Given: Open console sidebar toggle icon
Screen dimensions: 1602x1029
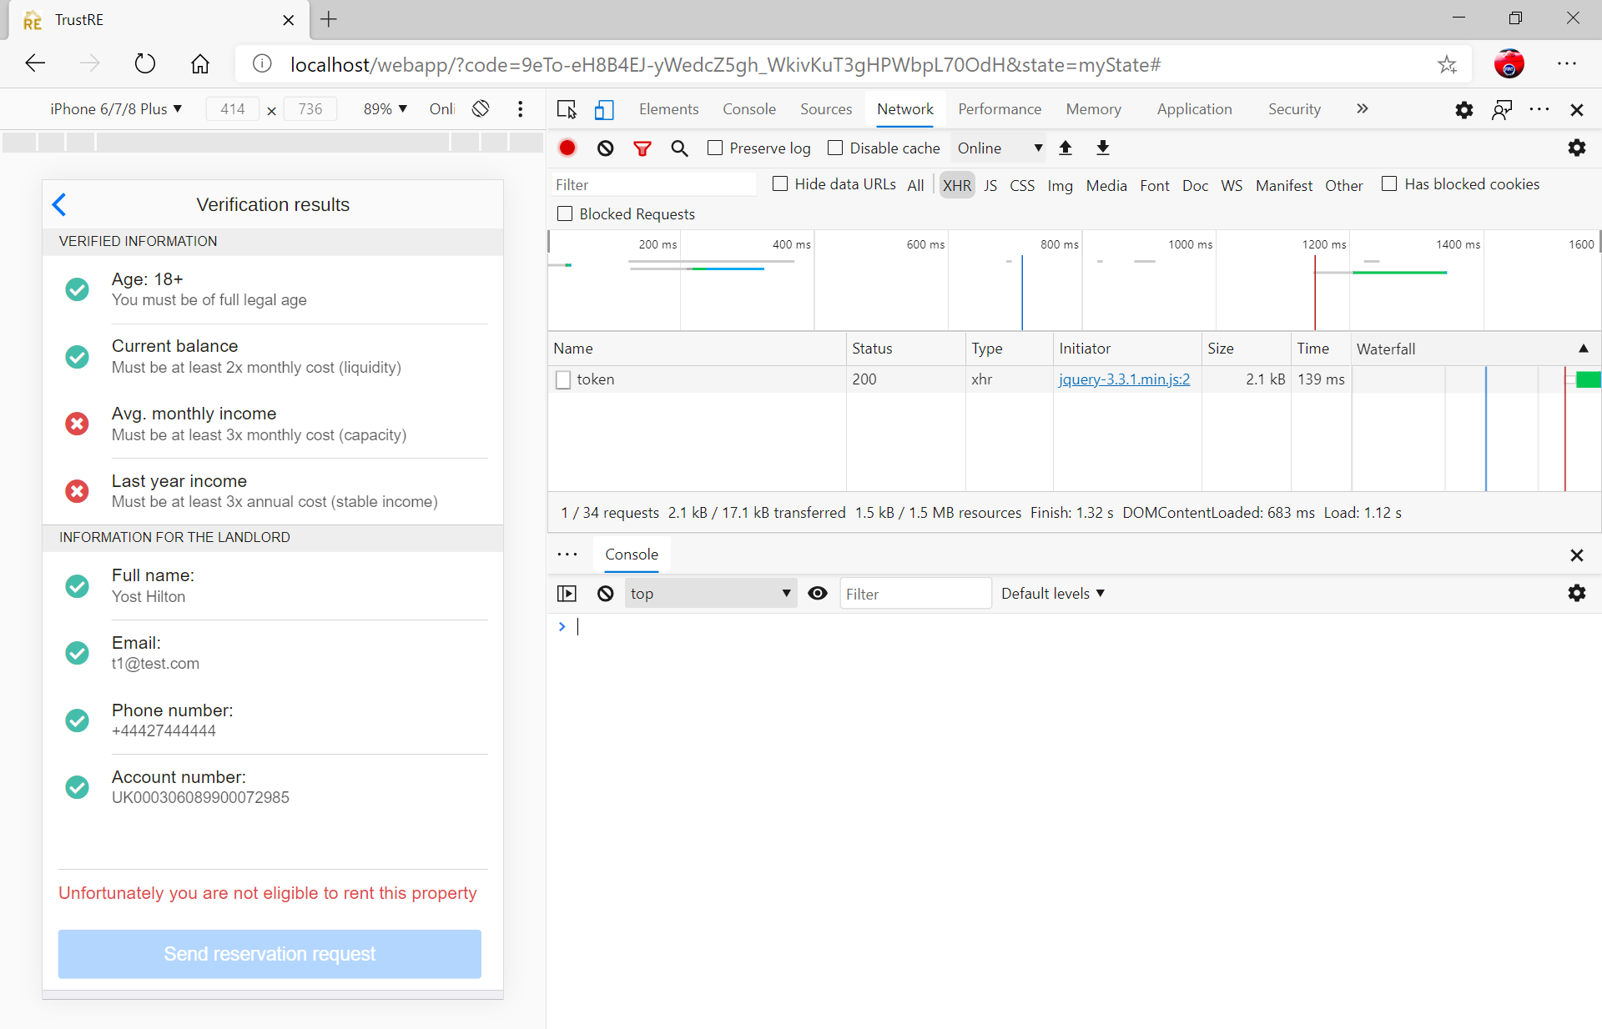Looking at the screenshot, I should (x=567, y=594).
